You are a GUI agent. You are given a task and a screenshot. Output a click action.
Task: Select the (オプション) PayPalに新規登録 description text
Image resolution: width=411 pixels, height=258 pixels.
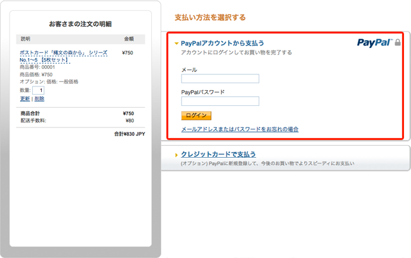(267, 163)
